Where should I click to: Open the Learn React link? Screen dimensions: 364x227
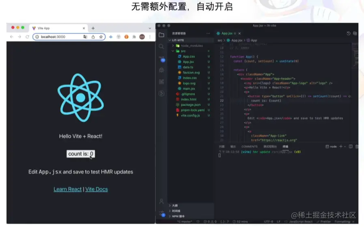click(x=67, y=189)
